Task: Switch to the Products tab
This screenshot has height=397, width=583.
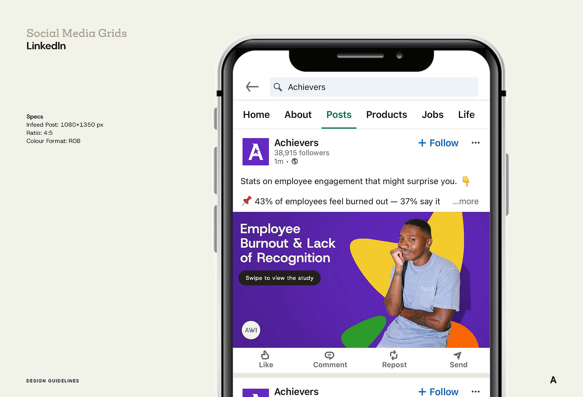Action: point(386,115)
